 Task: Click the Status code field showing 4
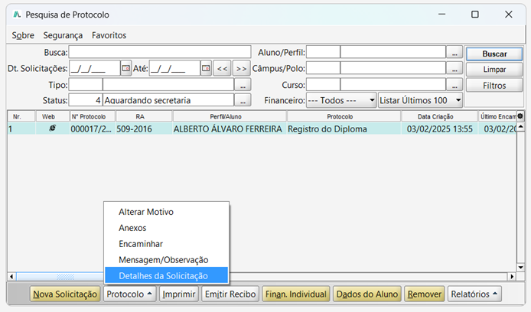coord(86,100)
